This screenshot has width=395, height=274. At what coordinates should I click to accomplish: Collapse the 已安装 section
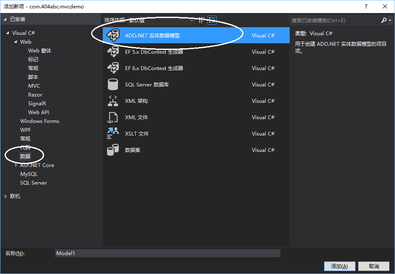(x=5, y=19)
